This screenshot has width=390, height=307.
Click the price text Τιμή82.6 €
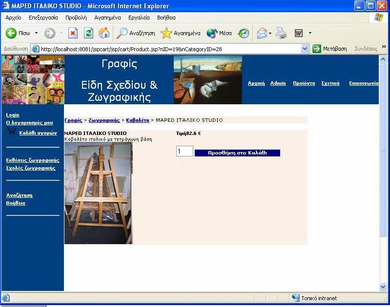coord(188,134)
